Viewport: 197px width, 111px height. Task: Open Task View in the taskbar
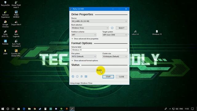(13, 109)
